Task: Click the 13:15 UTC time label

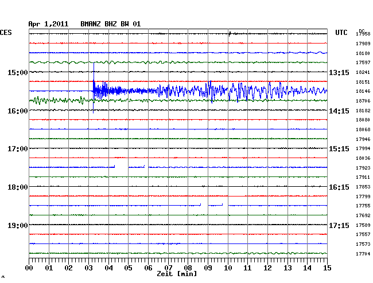Action: pyautogui.click(x=339, y=73)
